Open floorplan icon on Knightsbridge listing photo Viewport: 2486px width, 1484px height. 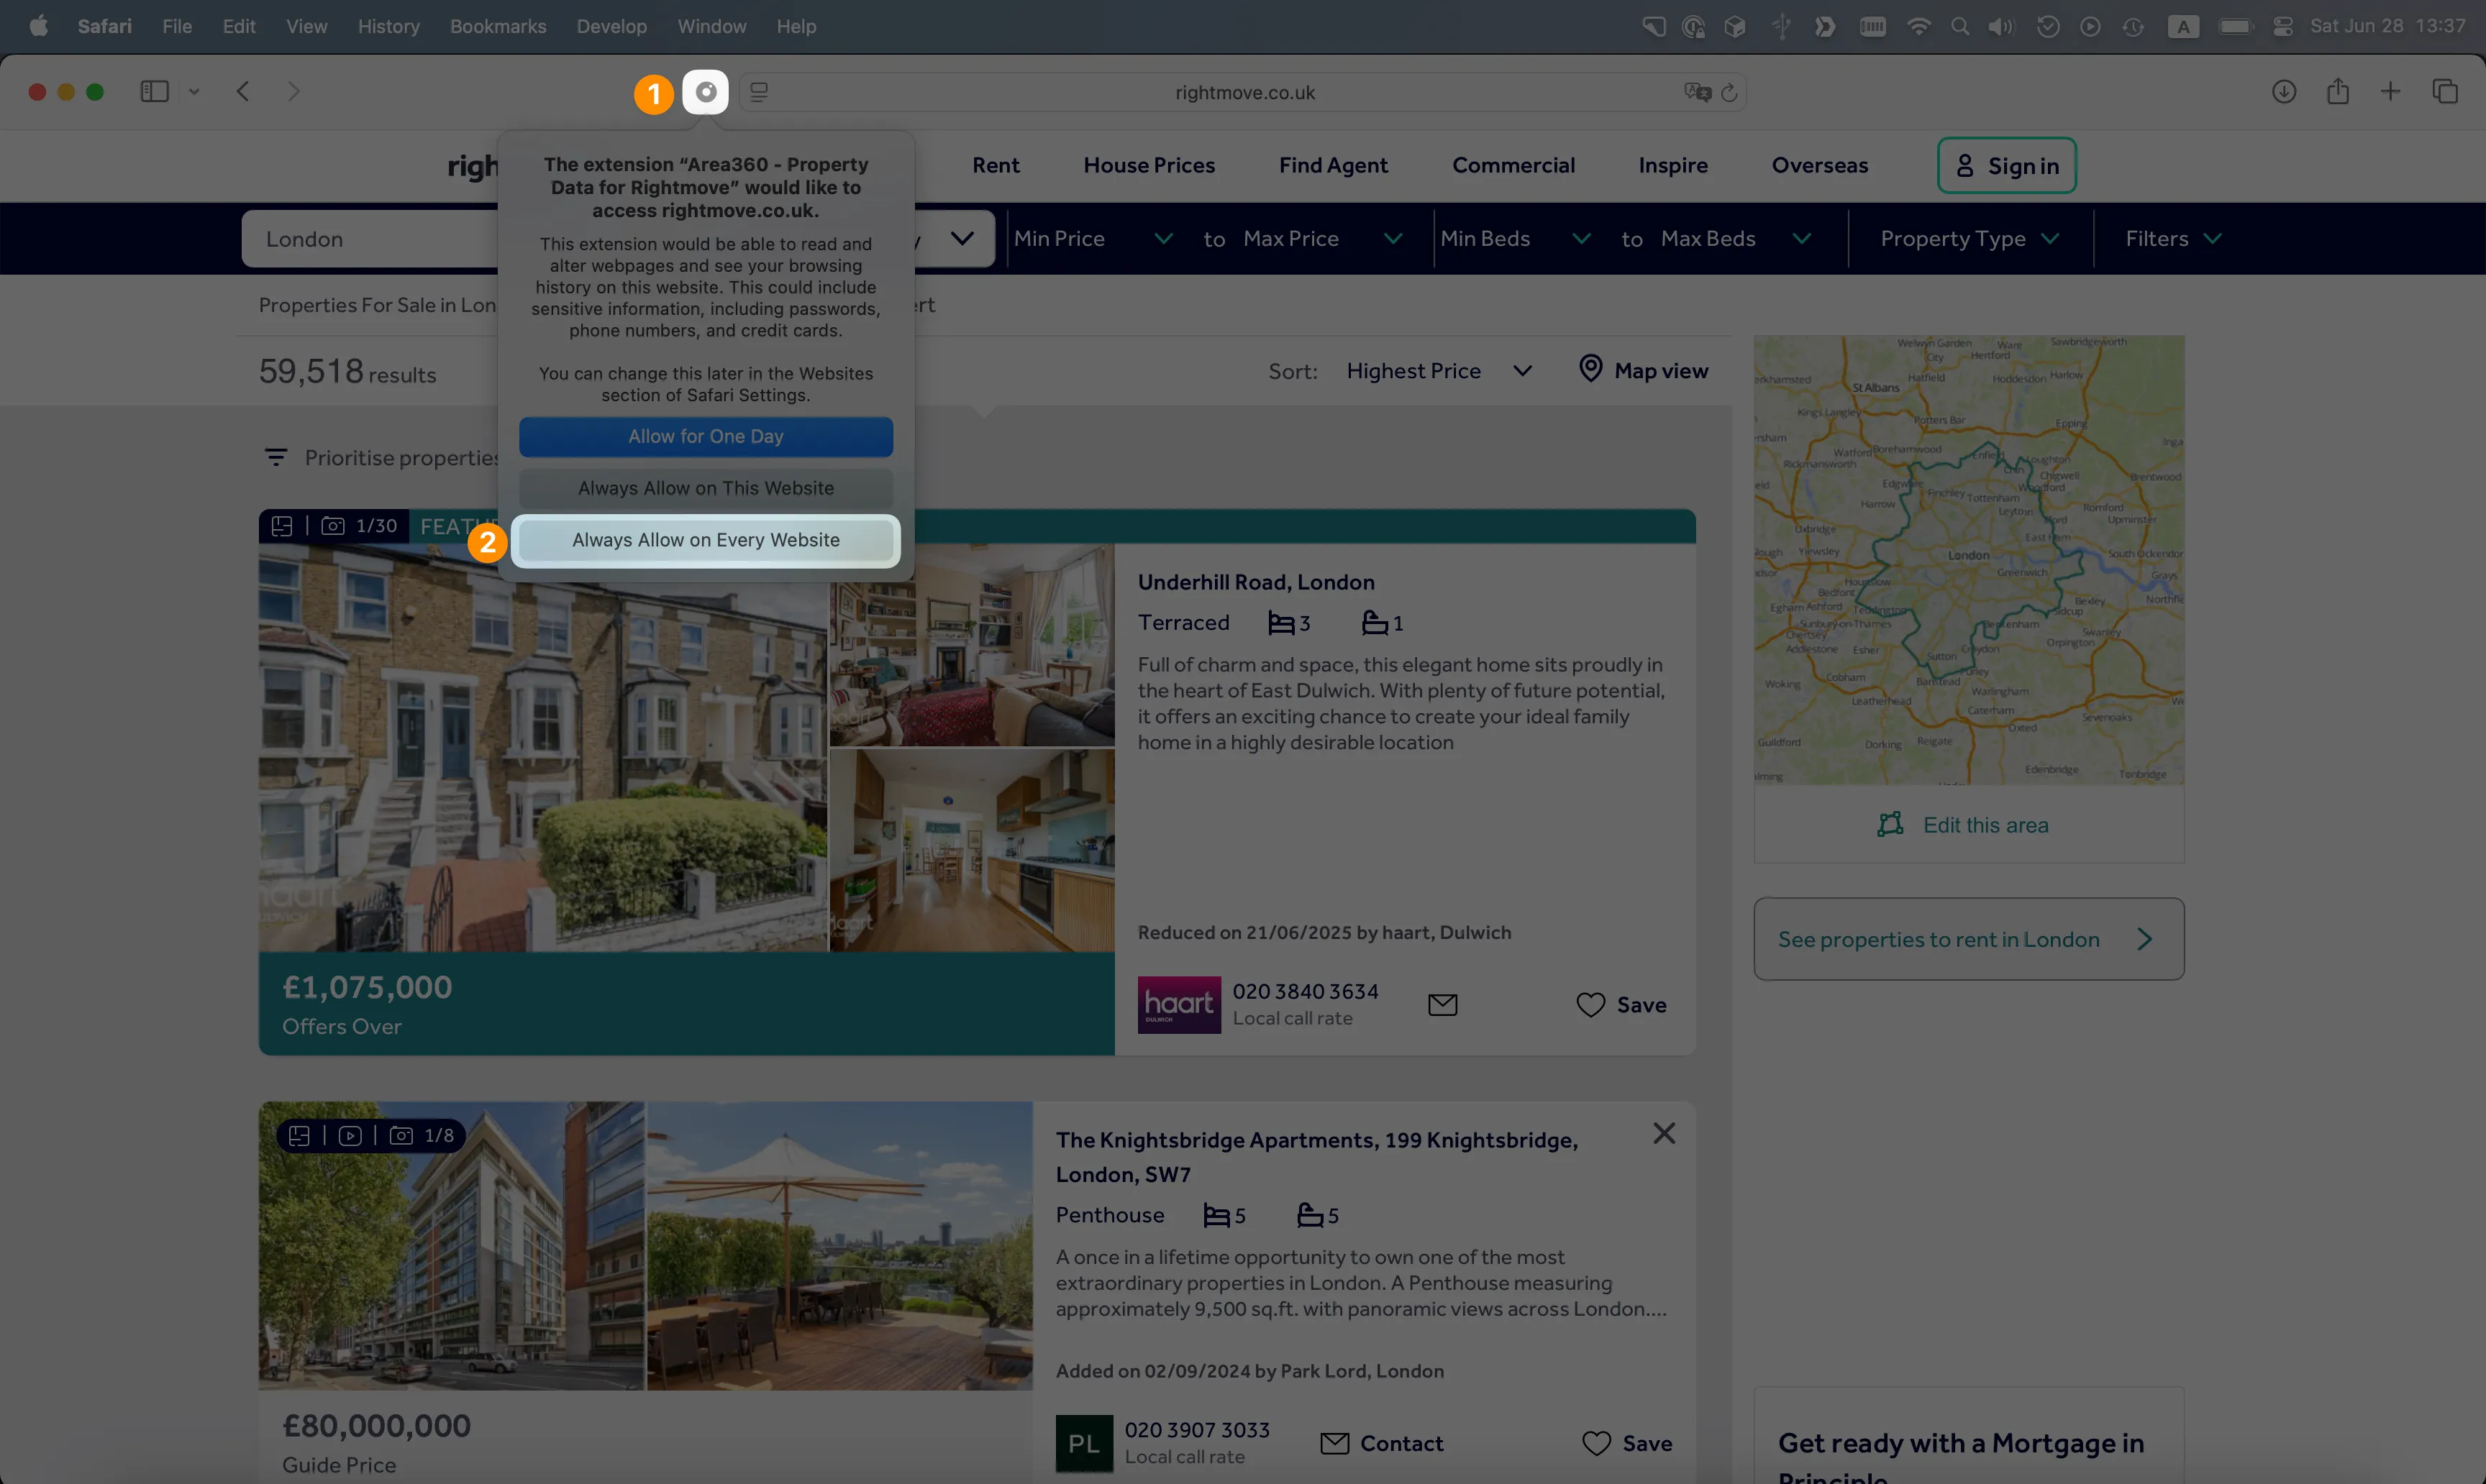tap(299, 1135)
